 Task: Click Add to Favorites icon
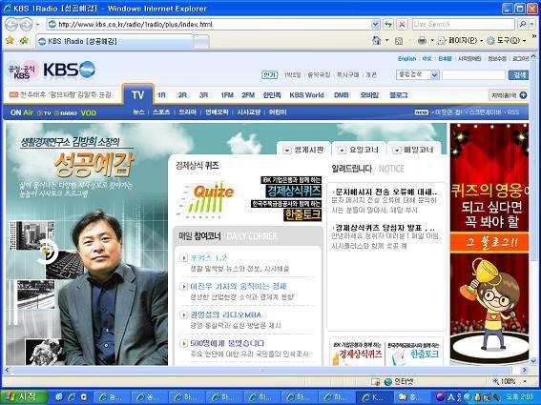click(x=24, y=41)
